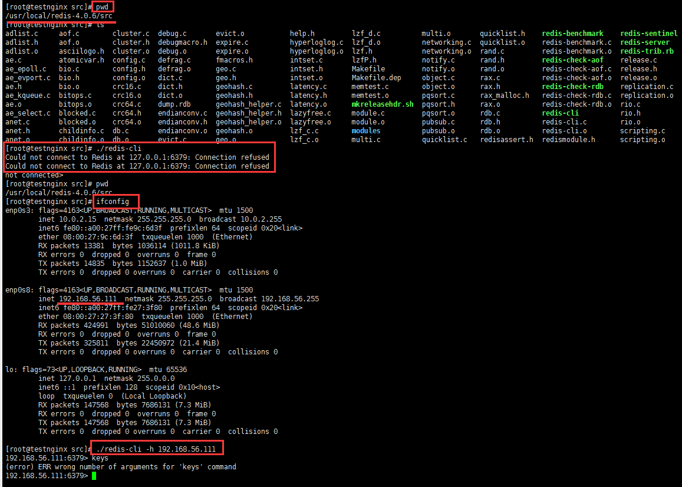
Task: Click the enp0s3 interface name
Action: tap(18, 210)
